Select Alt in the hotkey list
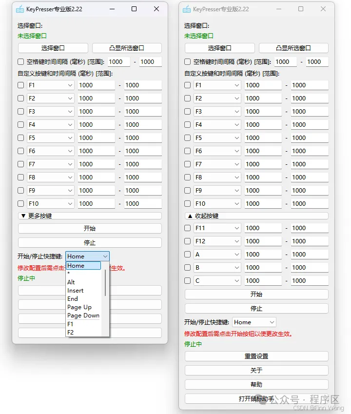The image size is (351, 414). (x=83, y=282)
